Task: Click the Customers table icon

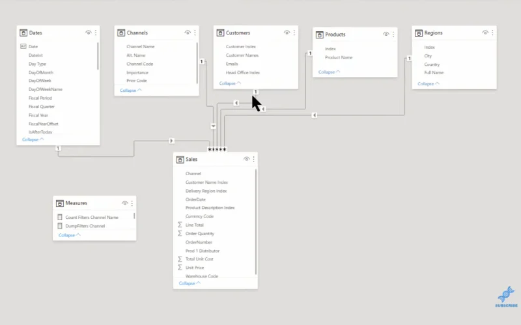Action: coord(220,33)
